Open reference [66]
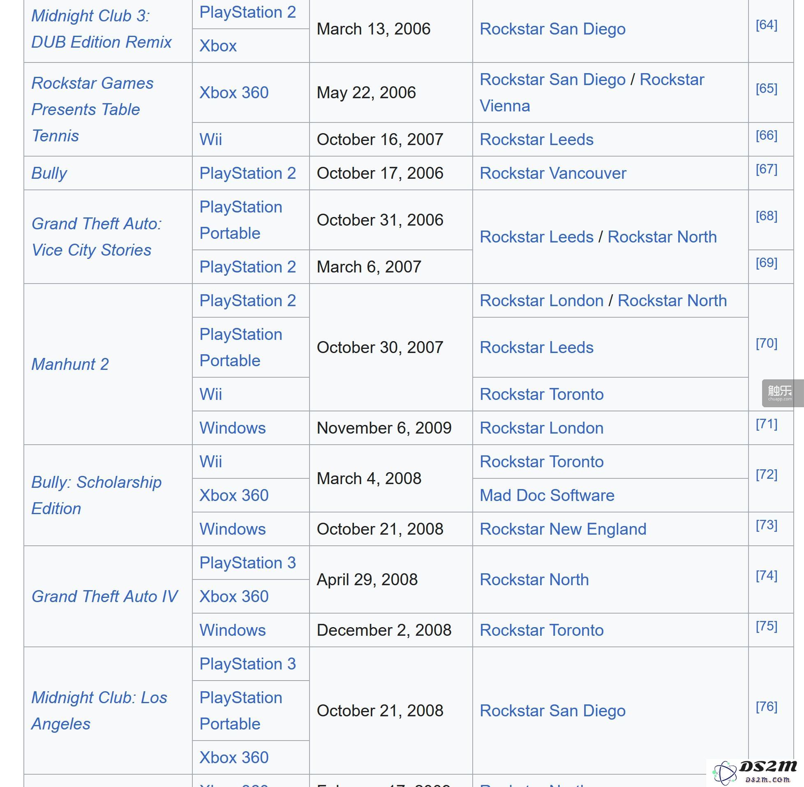Image resolution: width=804 pixels, height=787 pixels. pos(766,135)
